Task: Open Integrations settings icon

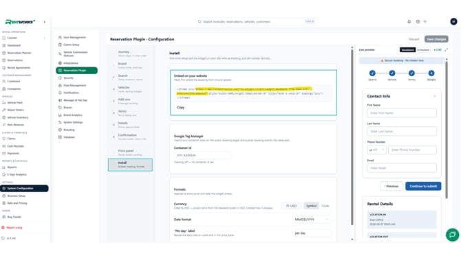Action: [60, 63]
